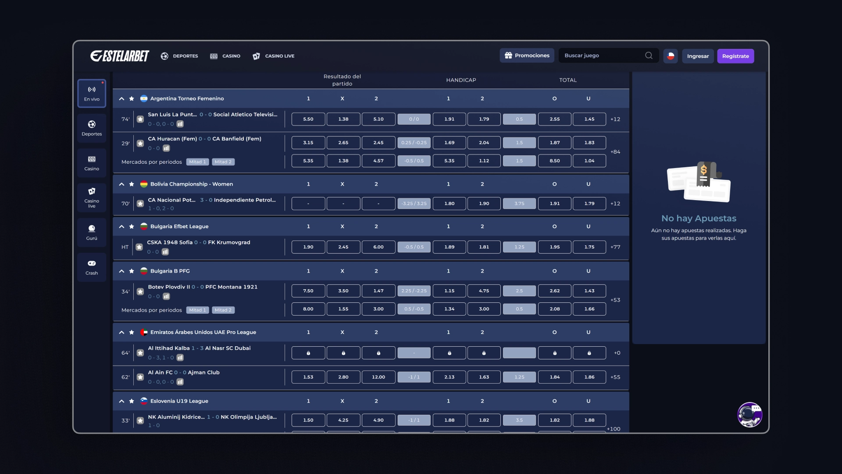Screen dimensions: 842x474
Task: Show +84 more markets for Huracan match
Action: click(615, 152)
